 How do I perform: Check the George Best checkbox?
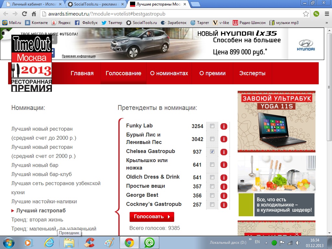tap(212, 196)
